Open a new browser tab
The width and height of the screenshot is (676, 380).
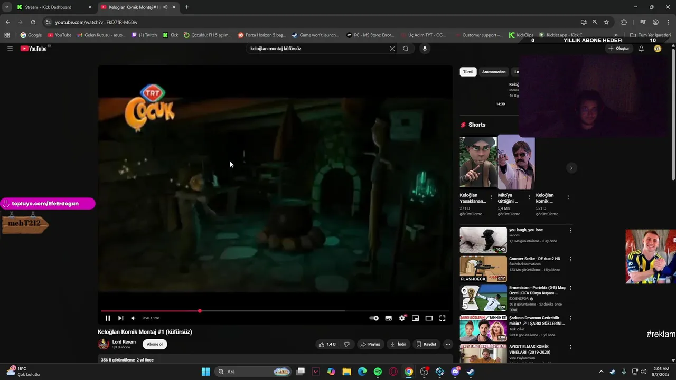(x=186, y=7)
